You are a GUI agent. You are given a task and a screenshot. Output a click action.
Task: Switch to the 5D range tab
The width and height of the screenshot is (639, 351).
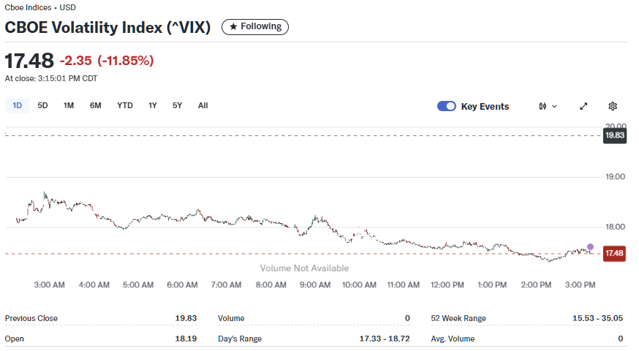[43, 105]
